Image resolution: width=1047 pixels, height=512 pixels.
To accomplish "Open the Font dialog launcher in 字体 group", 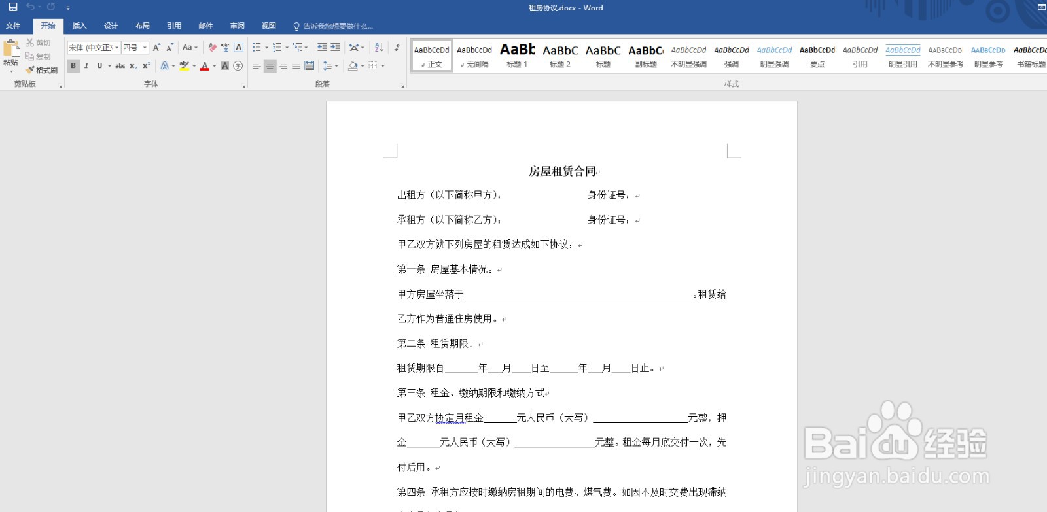I will [x=243, y=86].
